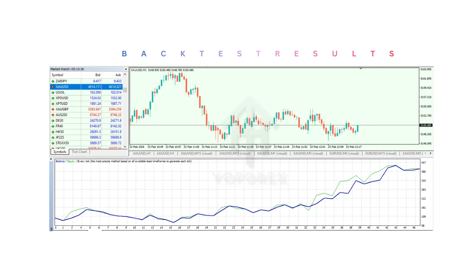Viewport: 463px width, 260px height.
Task: Click the AUS200 row down-arrow icon
Action: (53, 115)
